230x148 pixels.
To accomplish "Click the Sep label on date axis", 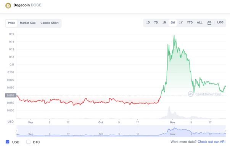I will (x=31, y=122).
